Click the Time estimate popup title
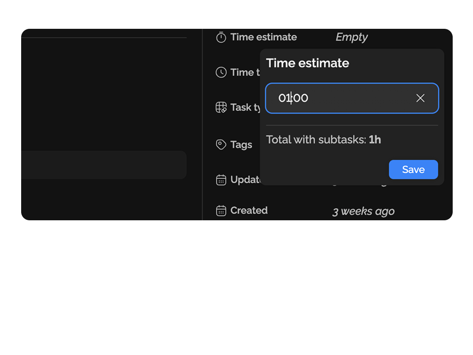The height and width of the screenshot is (355, 473). coord(307,63)
